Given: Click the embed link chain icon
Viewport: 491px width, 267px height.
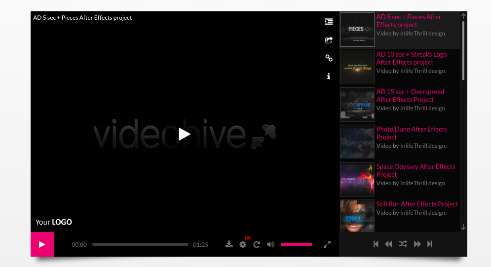Looking at the screenshot, I should 329,58.
